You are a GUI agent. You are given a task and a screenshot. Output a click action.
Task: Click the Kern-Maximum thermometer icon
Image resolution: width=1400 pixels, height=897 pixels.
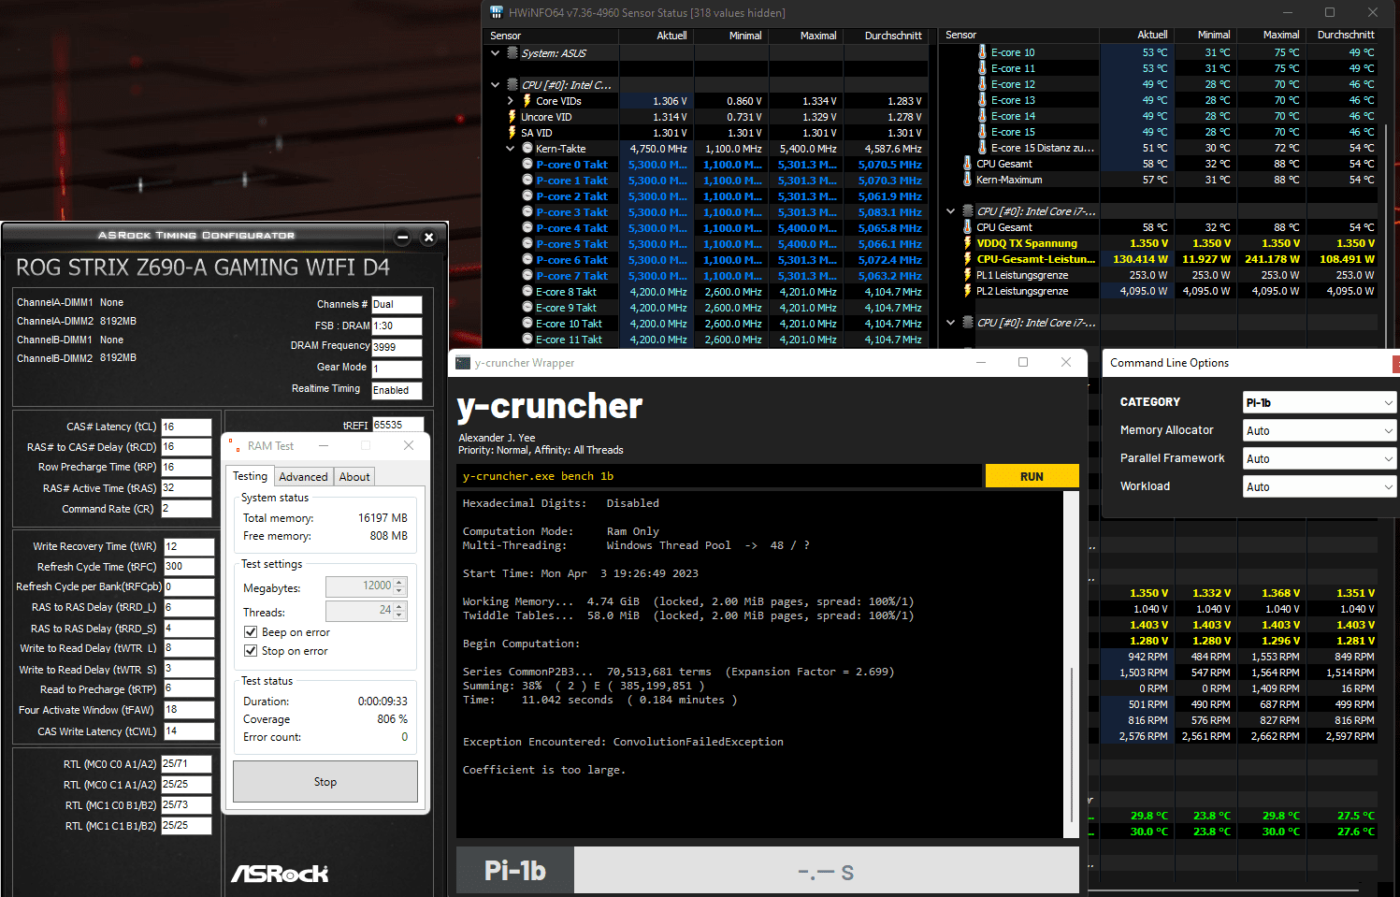[x=967, y=180]
